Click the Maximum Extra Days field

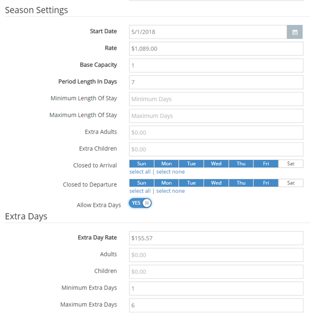coord(216,305)
